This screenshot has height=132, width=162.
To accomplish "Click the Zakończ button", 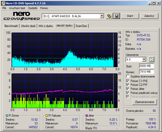I will [149, 16].
